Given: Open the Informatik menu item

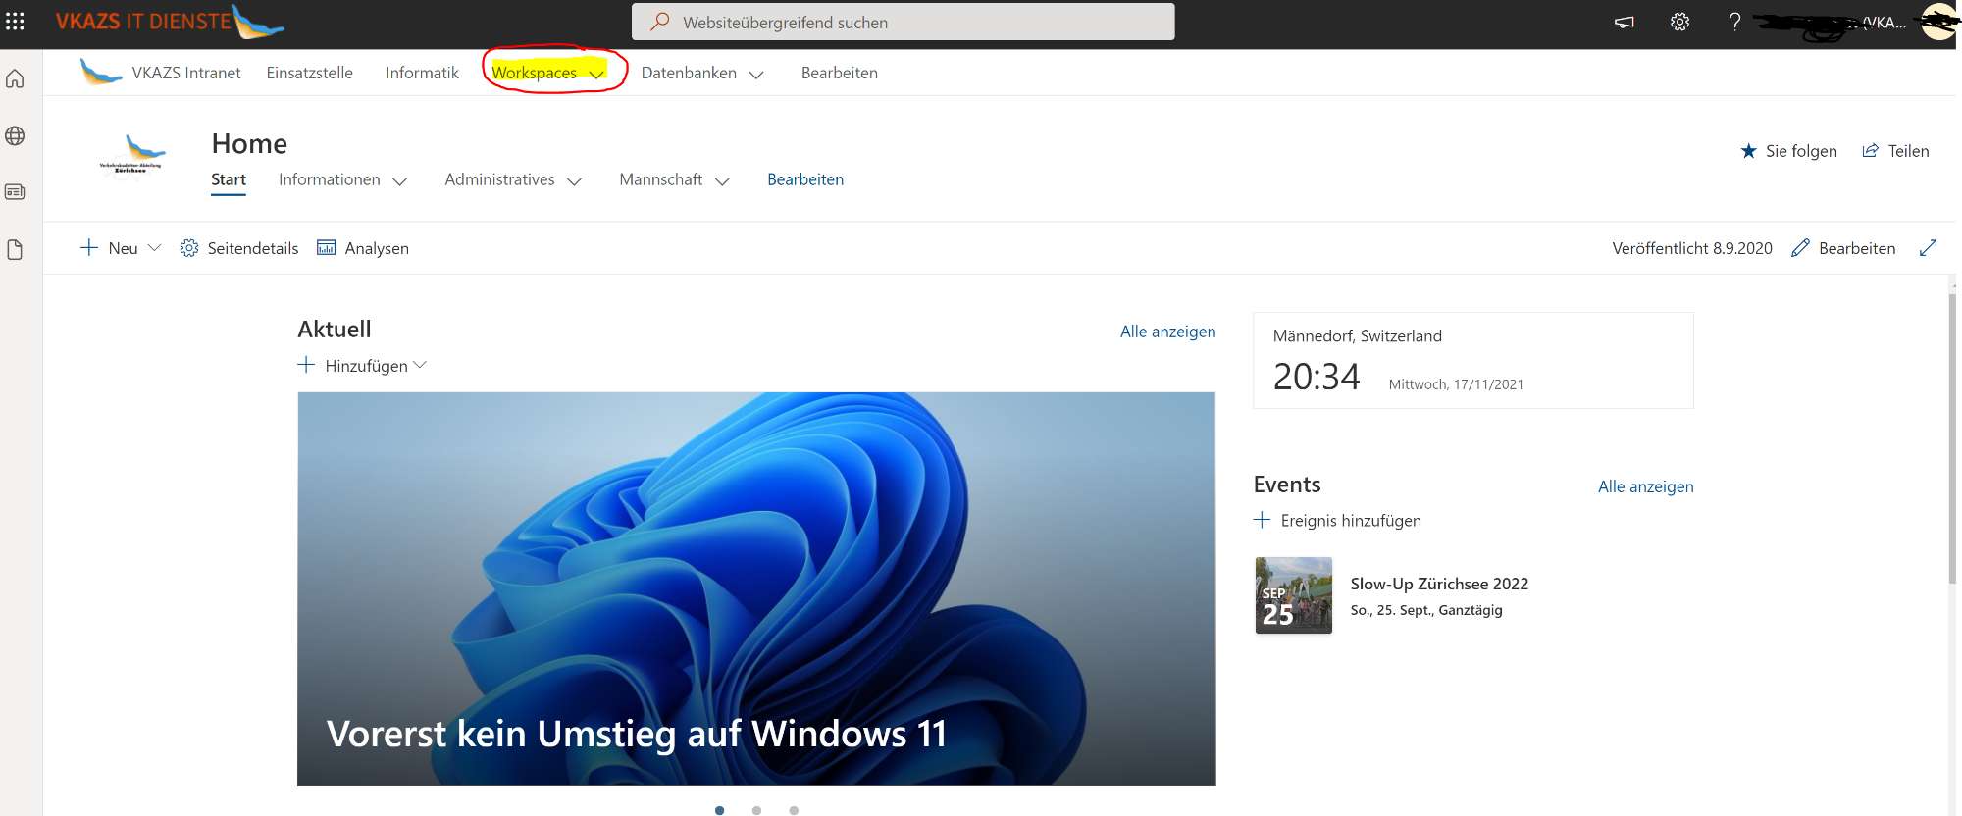Looking at the screenshot, I should (422, 73).
